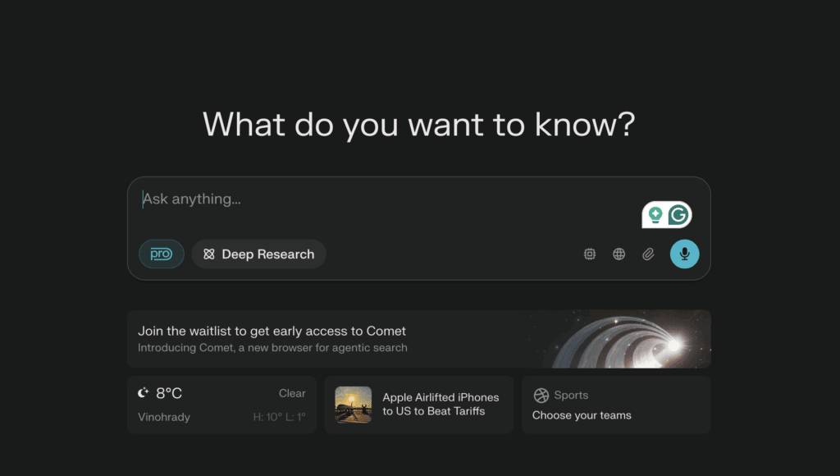
Task: Click the Comet galaxy artwork image
Action: click(x=632, y=338)
